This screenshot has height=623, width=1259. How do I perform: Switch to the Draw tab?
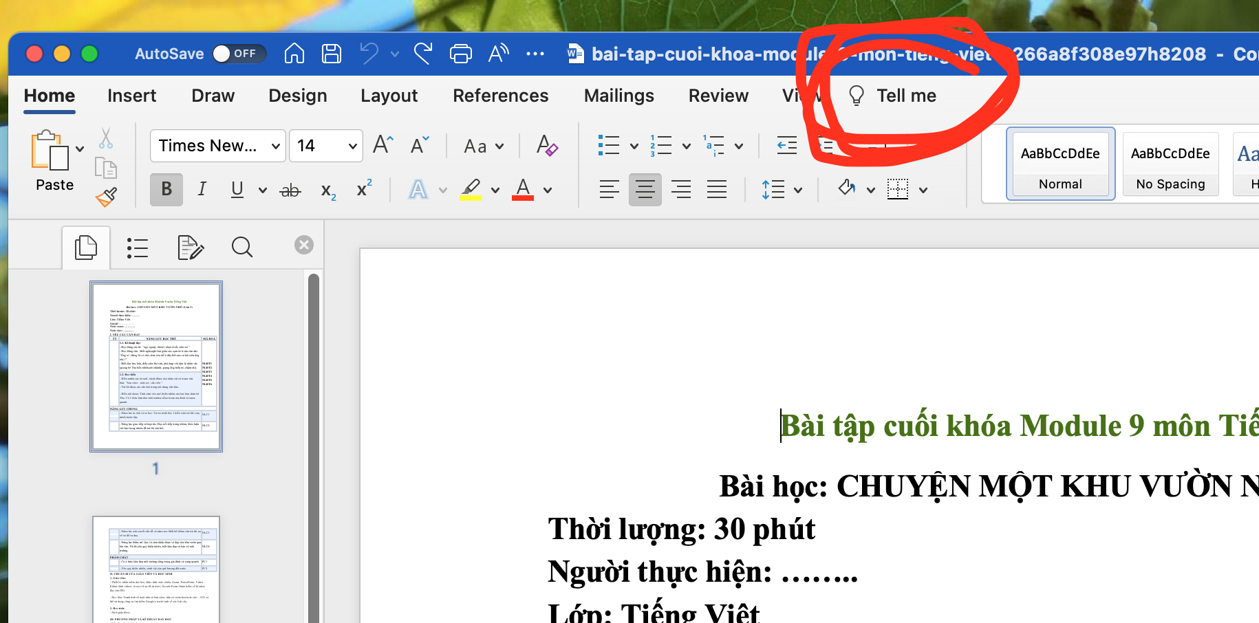[213, 96]
